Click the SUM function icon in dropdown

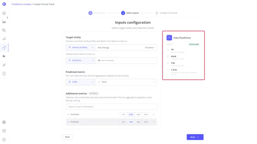[x=70, y=82]
